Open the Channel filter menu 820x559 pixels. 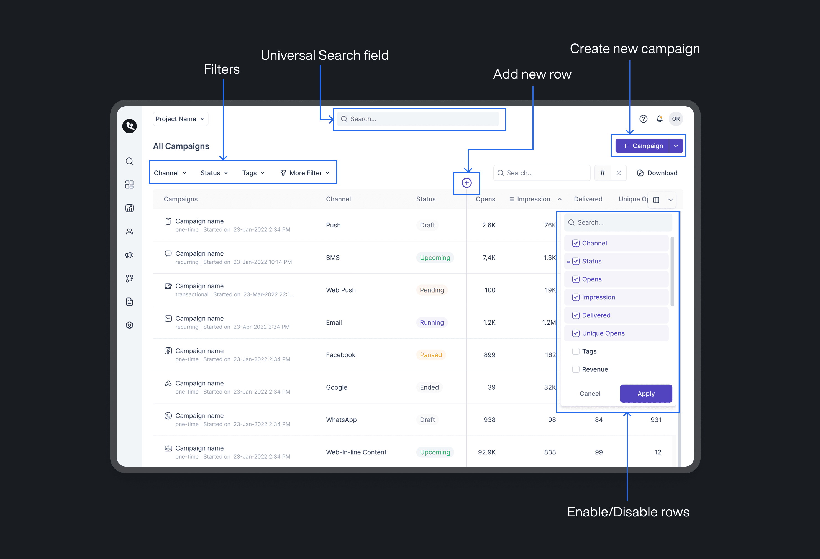coord(170,173)
